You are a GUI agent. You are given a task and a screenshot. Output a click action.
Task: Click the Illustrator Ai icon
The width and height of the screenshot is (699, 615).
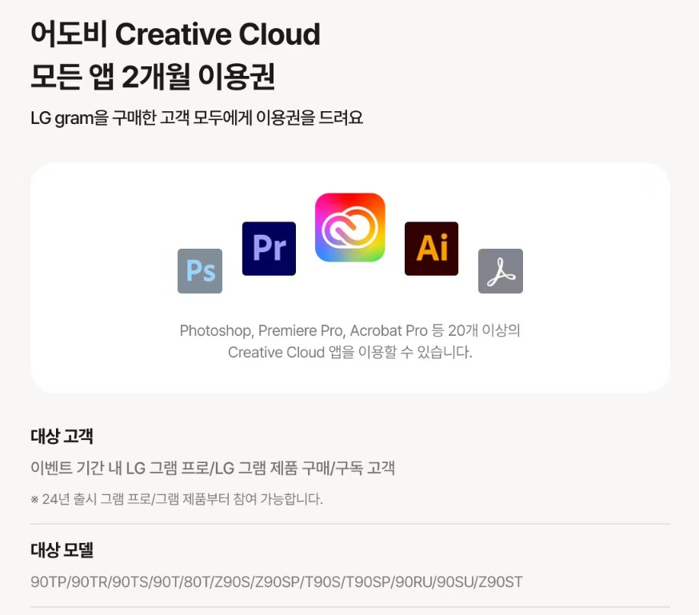click(x=432, y=249)
